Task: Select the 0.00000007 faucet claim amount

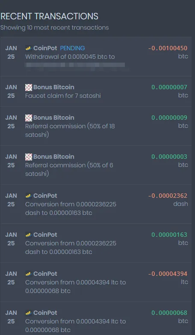Action: (169, 87)
